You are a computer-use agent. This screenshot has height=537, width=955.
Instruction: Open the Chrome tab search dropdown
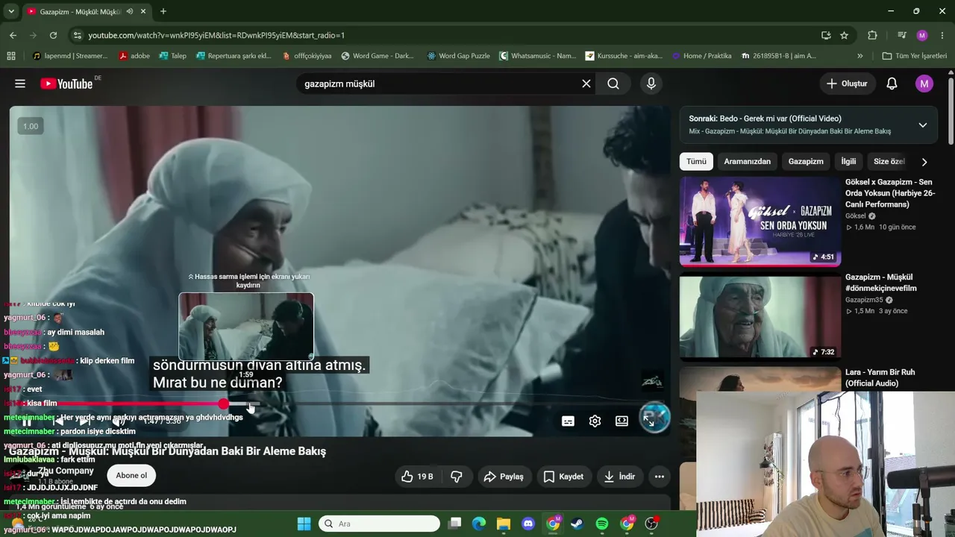coord(11,11)
